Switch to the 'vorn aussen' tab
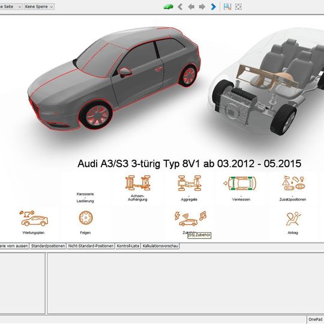 pos(14,246)
